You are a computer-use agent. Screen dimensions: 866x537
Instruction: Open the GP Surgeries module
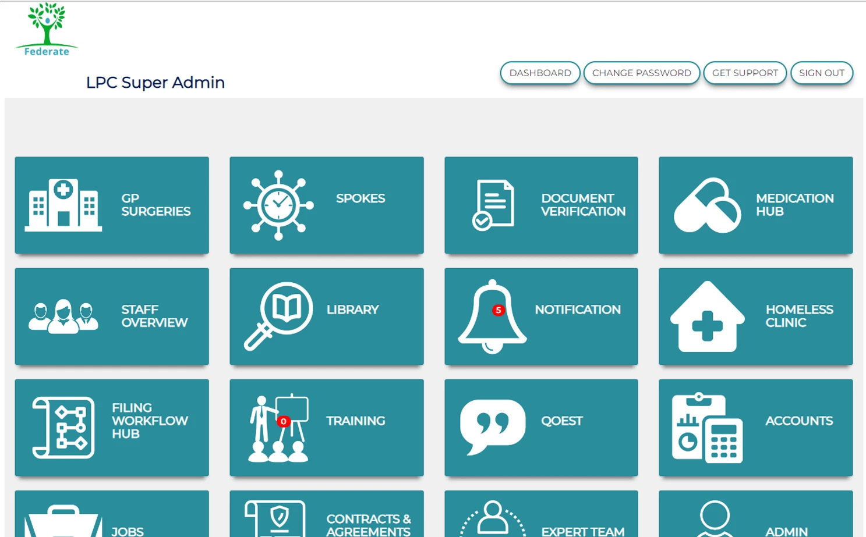coord(112,205)
